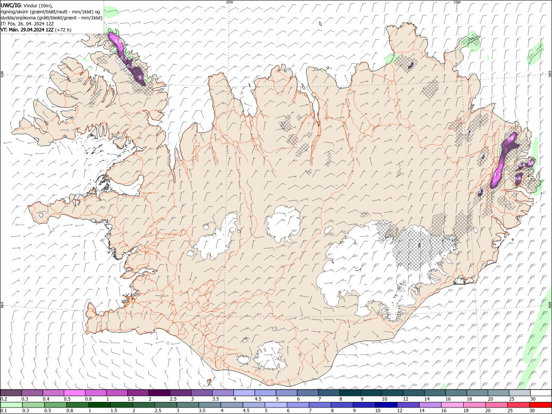Choose the upper legend swatch labeled 6
The height and width of the screenshot is (414, 552).
coord(307,392)
